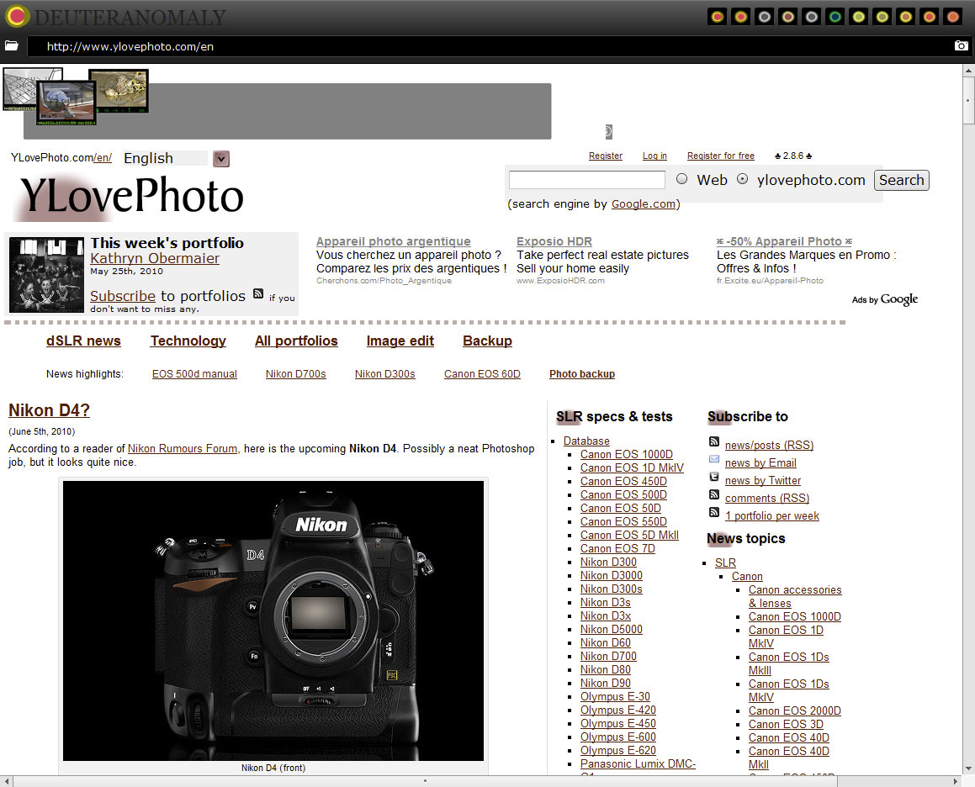Go to All portfolios section
Image resolution: width=975 pixels, height=787 pixels.
(296, 341)
